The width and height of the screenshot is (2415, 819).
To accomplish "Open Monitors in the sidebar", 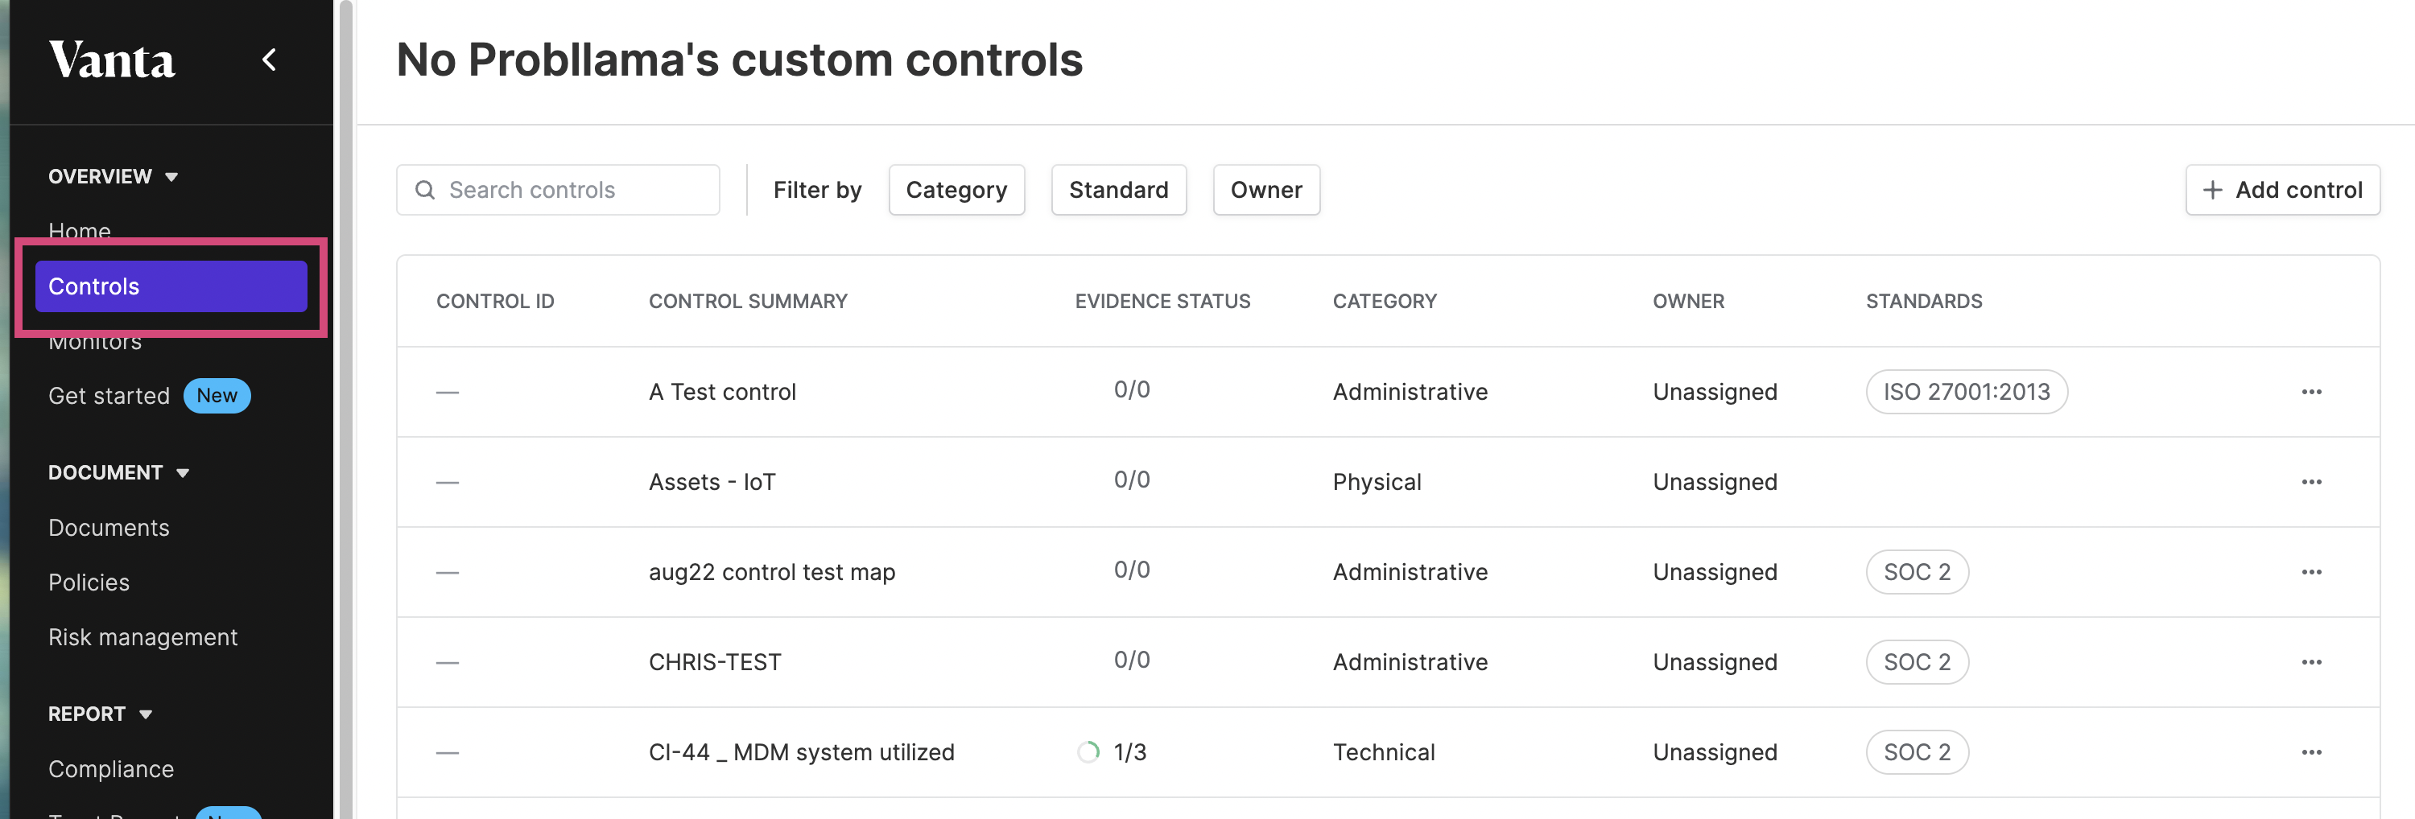I will 95,341.
